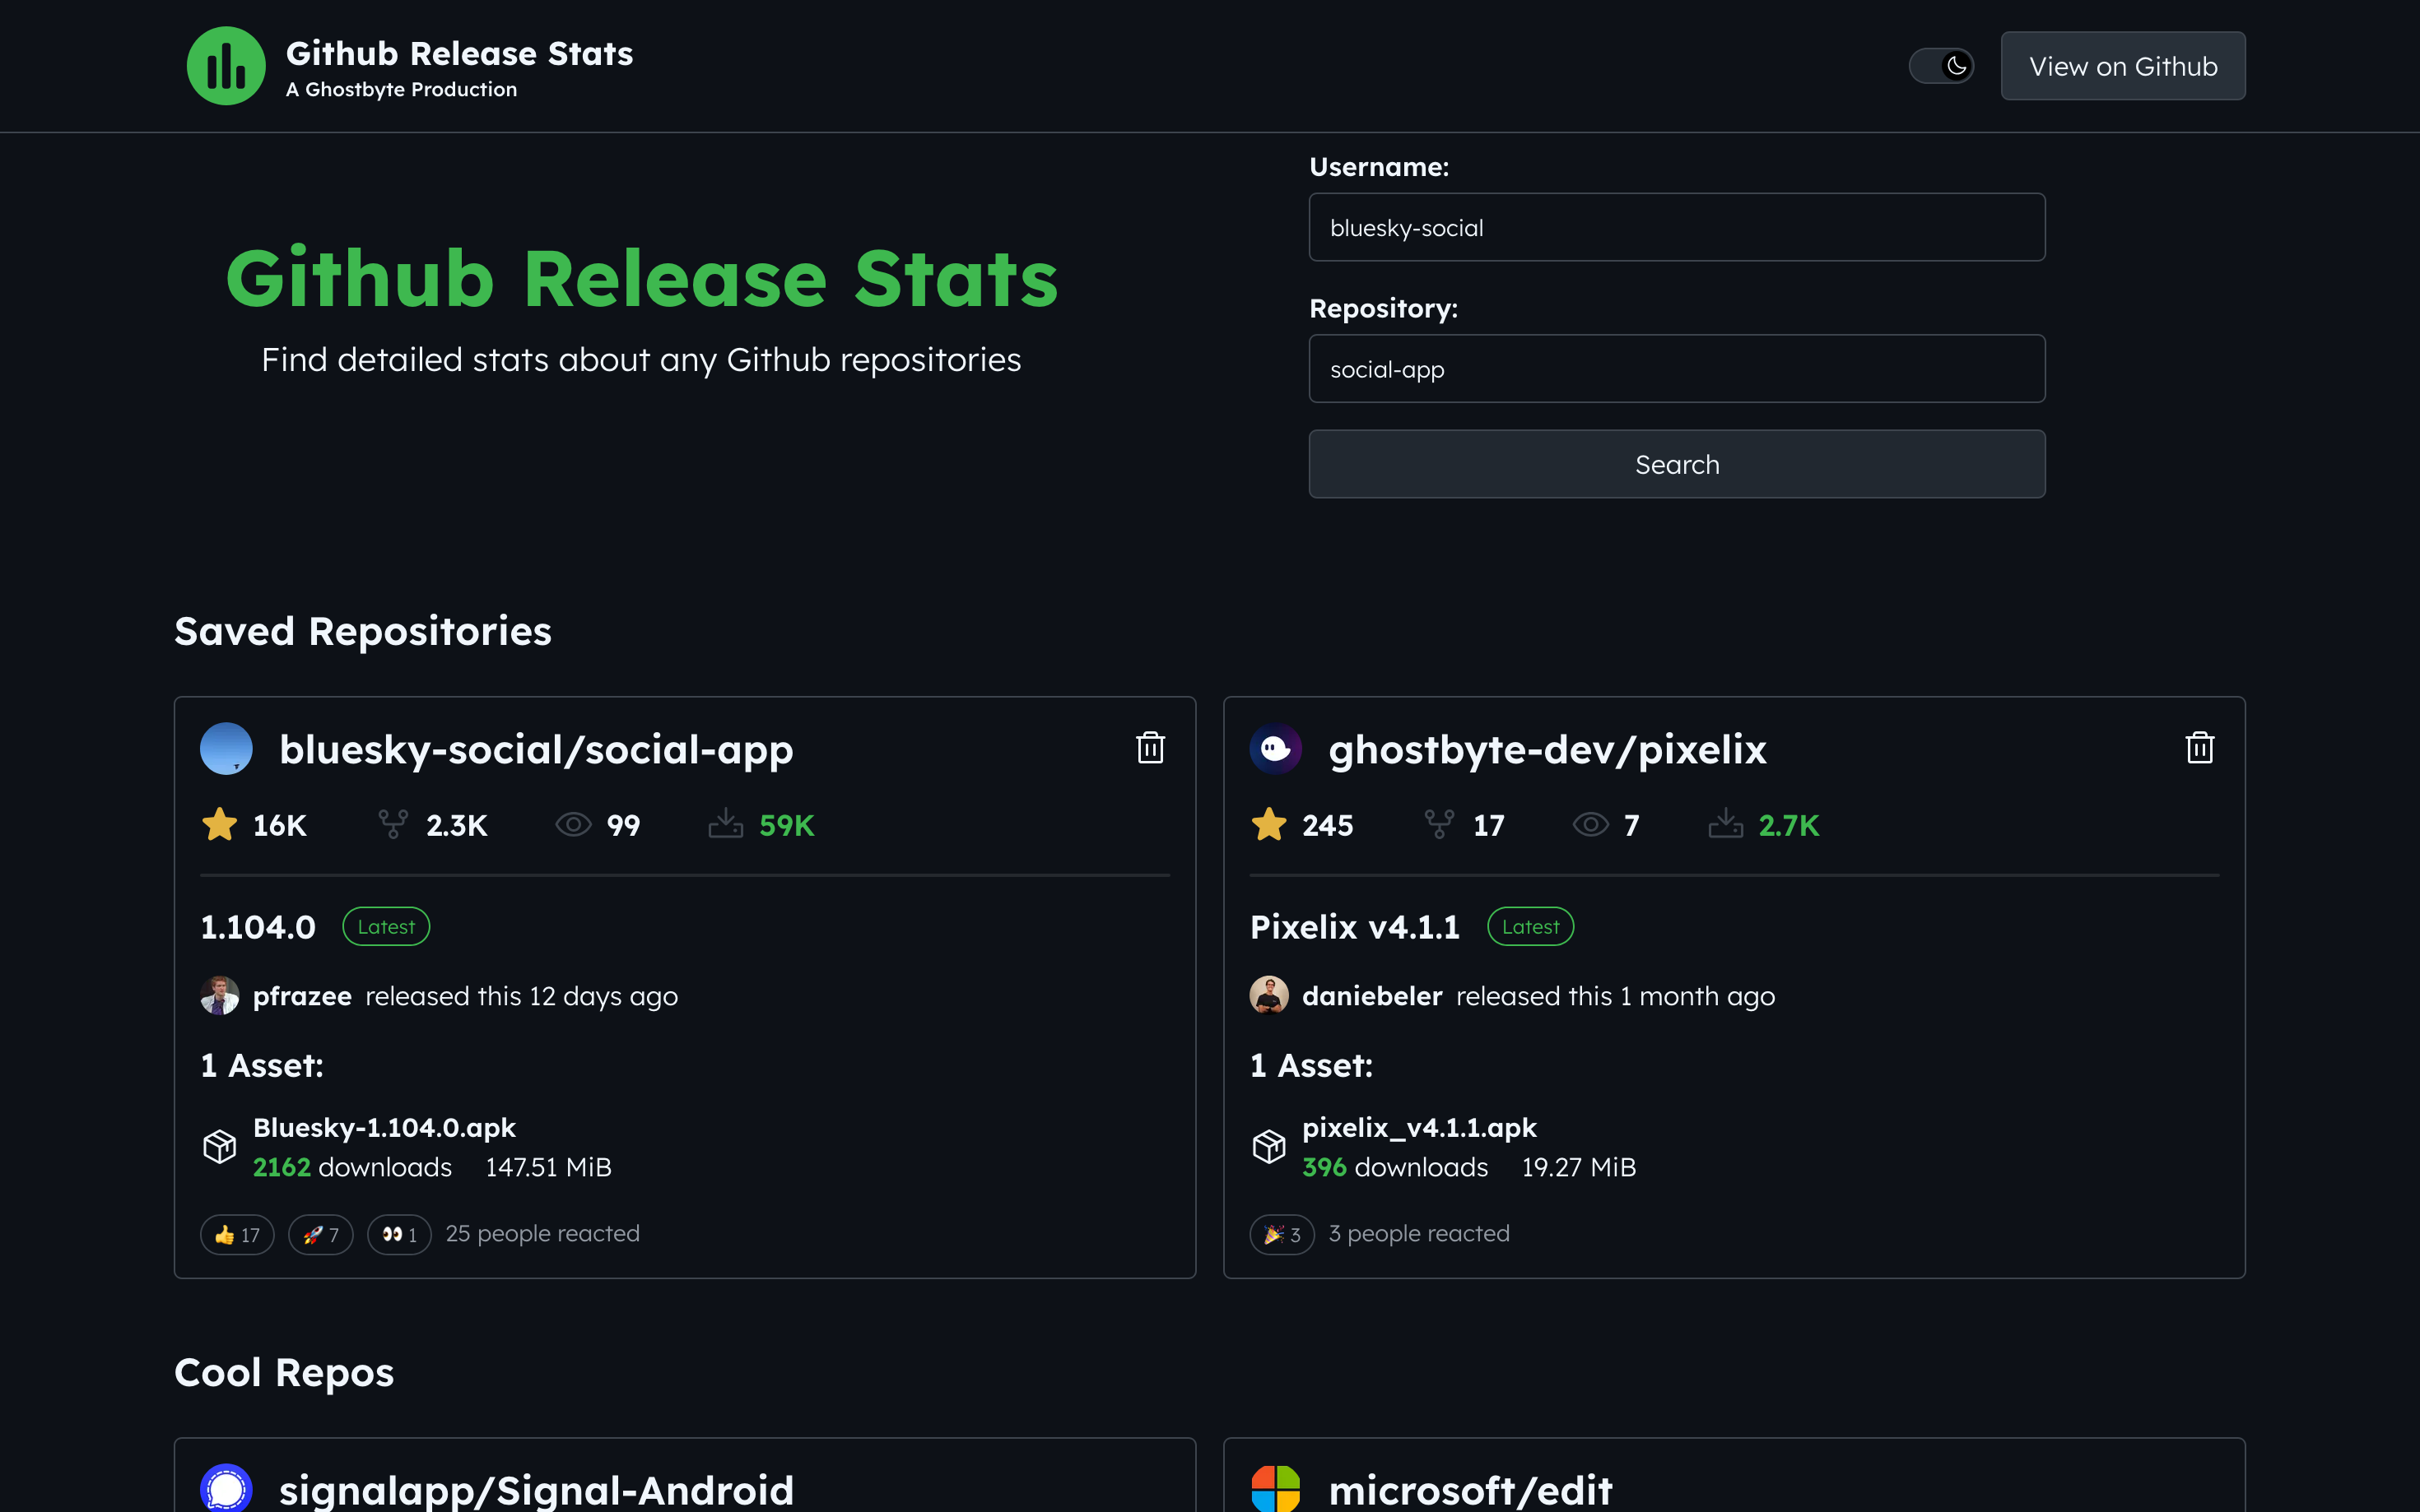Click the rocket 7 reaction badge
This screenshot has height=1512, width=2420.
(320, 1235)
